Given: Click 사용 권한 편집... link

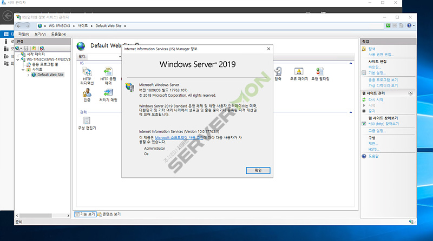Looking at the screenshot, I should [381, 55].
